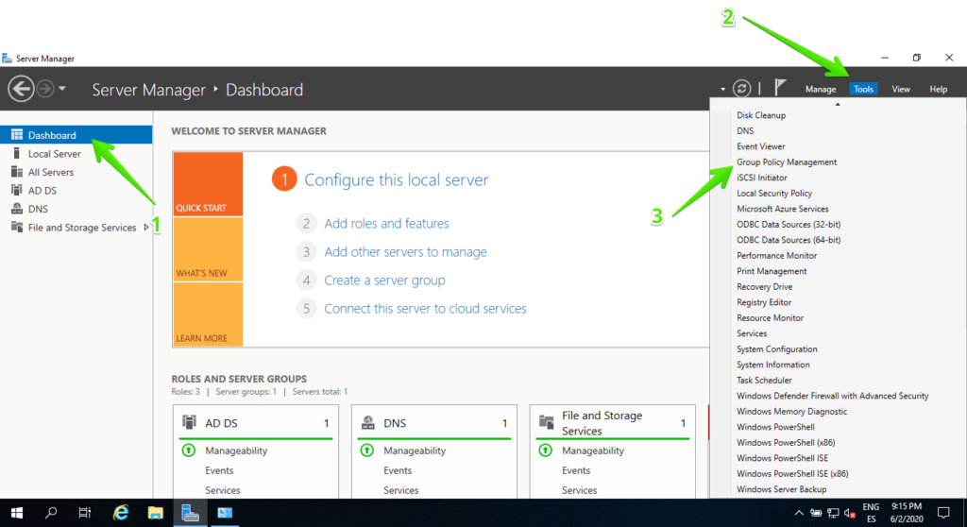Image resolution: width=967 pixels, height=527 pixels.
Task: Open Task View on taskbar
Action: (x=84, y=513)
